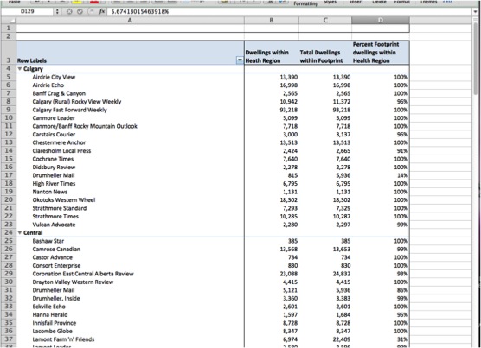This screenshot has height=348, width=481.
Task: Select Calgary (Rural) Rocky View Weekly label
Action: (77, 102)
